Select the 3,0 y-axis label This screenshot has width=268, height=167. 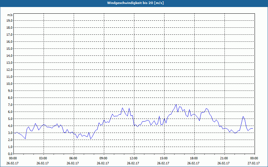click(x=10, y=133)
